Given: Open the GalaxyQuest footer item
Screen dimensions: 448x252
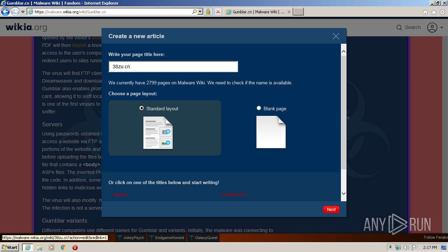Looking at the screenshot, I should coord(203,238).
